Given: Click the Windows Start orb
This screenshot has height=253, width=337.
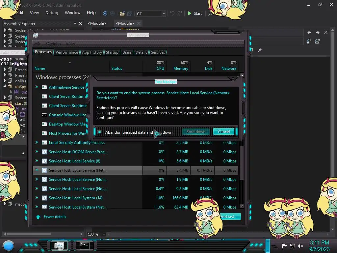Looking at the screenshot, I should click(x=8, y=246).
